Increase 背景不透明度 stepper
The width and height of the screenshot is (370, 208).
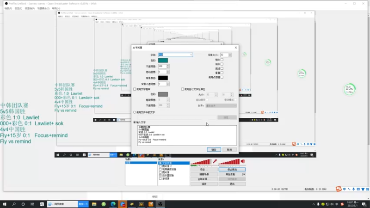(168, 83)
